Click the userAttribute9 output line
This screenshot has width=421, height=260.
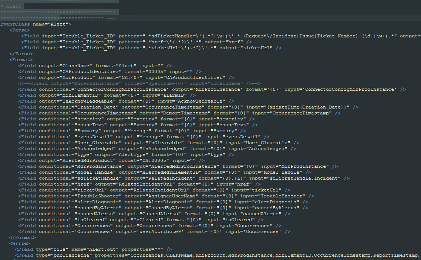click(x=154, y=231)
